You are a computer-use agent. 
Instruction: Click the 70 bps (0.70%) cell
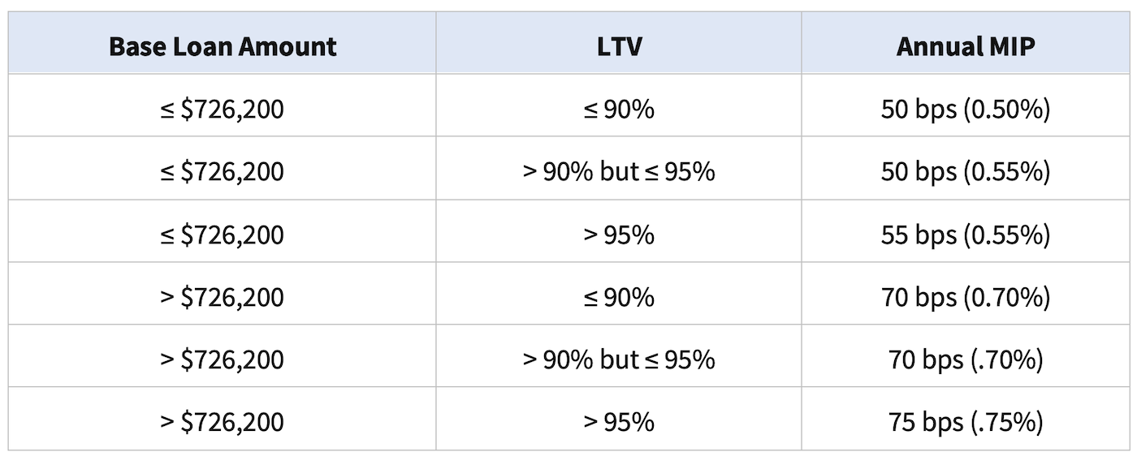pyautogui.click(x=966, y=297)
